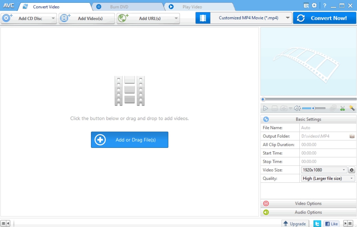Screen dimensions: 357x227
Task: Click the snapshot camera icon
Action: [x=284, y=108]
